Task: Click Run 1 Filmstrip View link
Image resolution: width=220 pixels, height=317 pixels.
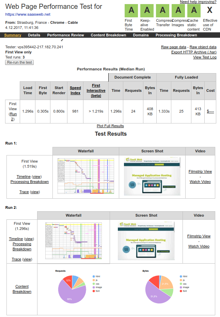Action: pos(200,171)
